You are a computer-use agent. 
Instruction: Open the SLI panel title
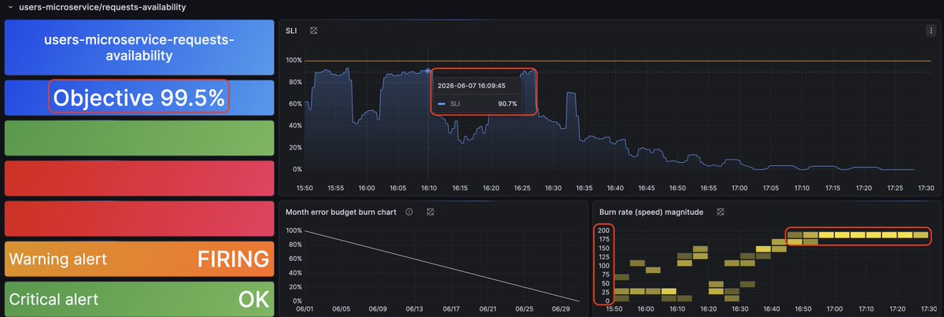tap(292, 31)
